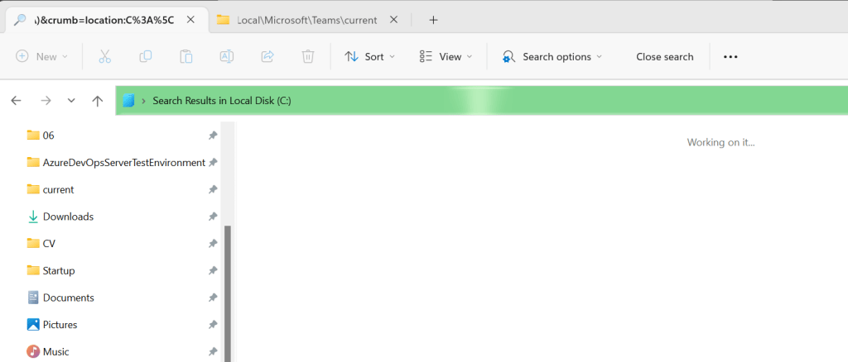Open the Sort menu

pos(370,57)
